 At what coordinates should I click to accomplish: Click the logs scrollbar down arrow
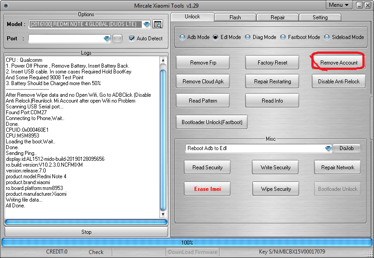click(x=163, y=214)
